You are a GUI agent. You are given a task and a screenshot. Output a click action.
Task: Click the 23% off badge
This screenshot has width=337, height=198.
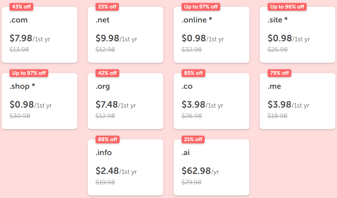107,7
